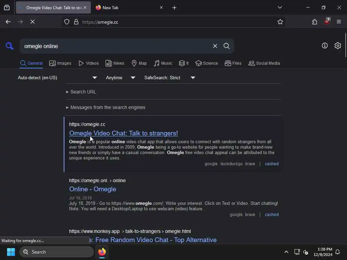Switch to Social Media search category
This screenshot has height=260, width=347.
coord(264,63)
